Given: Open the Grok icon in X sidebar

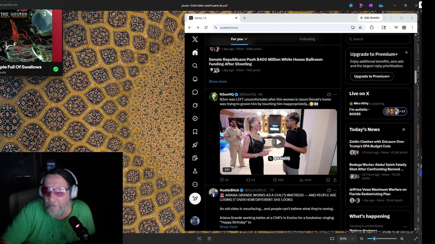Looking at the screenshot, I should [x=195, y=105].
